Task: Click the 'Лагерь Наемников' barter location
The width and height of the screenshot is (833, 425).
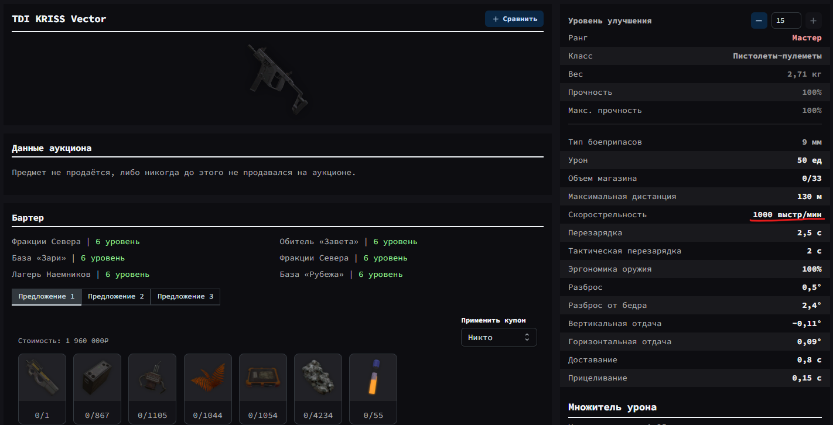Action: point(51,275)
